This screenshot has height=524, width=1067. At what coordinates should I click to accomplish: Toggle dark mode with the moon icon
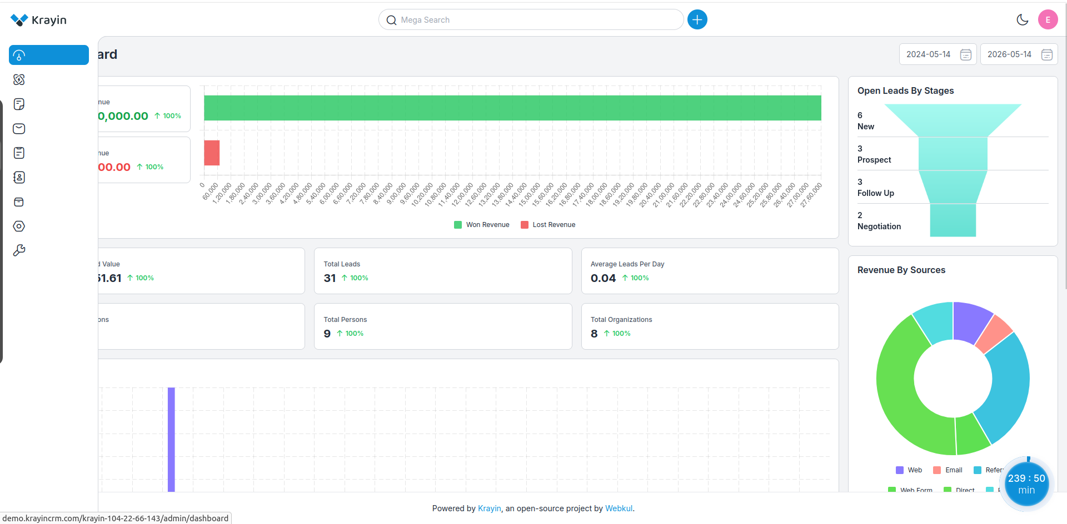coord(1022,19)
